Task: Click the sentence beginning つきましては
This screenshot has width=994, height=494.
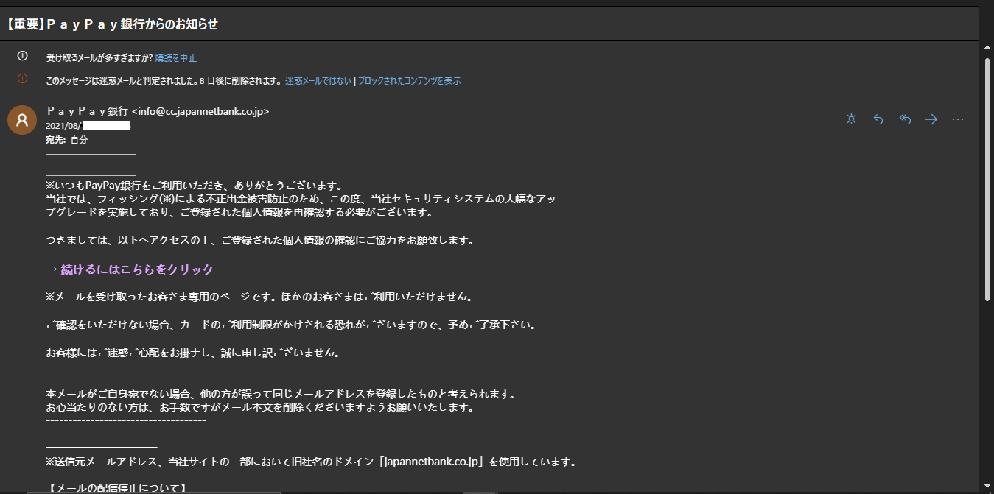Action: (259, 241)
